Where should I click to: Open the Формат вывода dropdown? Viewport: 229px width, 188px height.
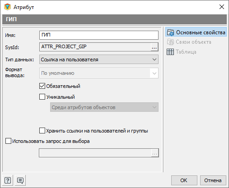tap(99, 73)
